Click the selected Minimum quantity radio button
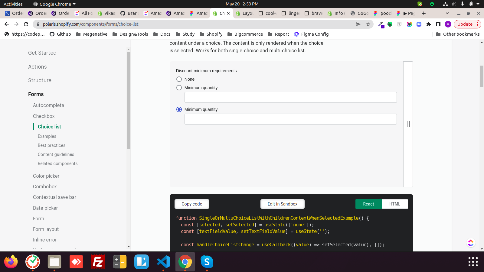 [179, 109]
